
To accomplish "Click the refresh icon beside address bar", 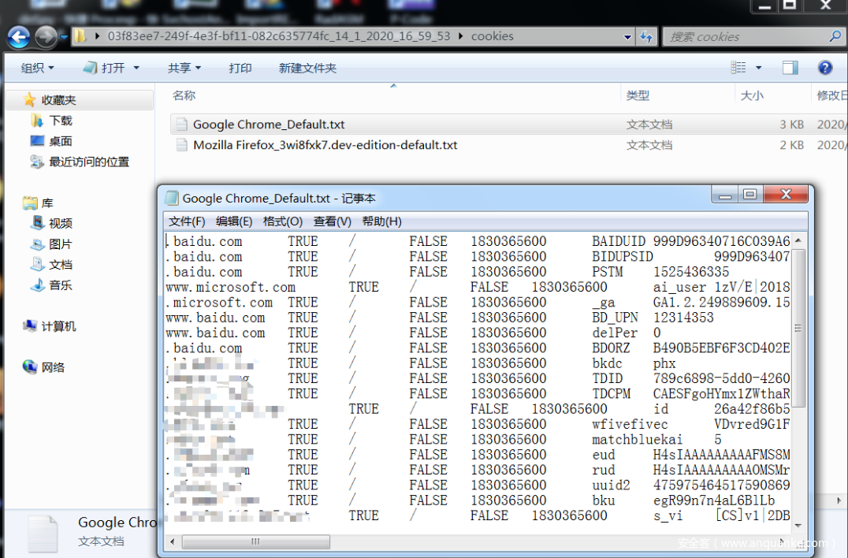I will click(646, 36).
